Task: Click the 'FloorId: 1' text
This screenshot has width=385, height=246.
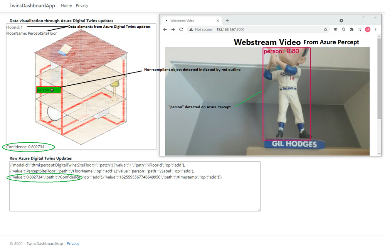Action: pyautogui.click(x=15, y=27)
